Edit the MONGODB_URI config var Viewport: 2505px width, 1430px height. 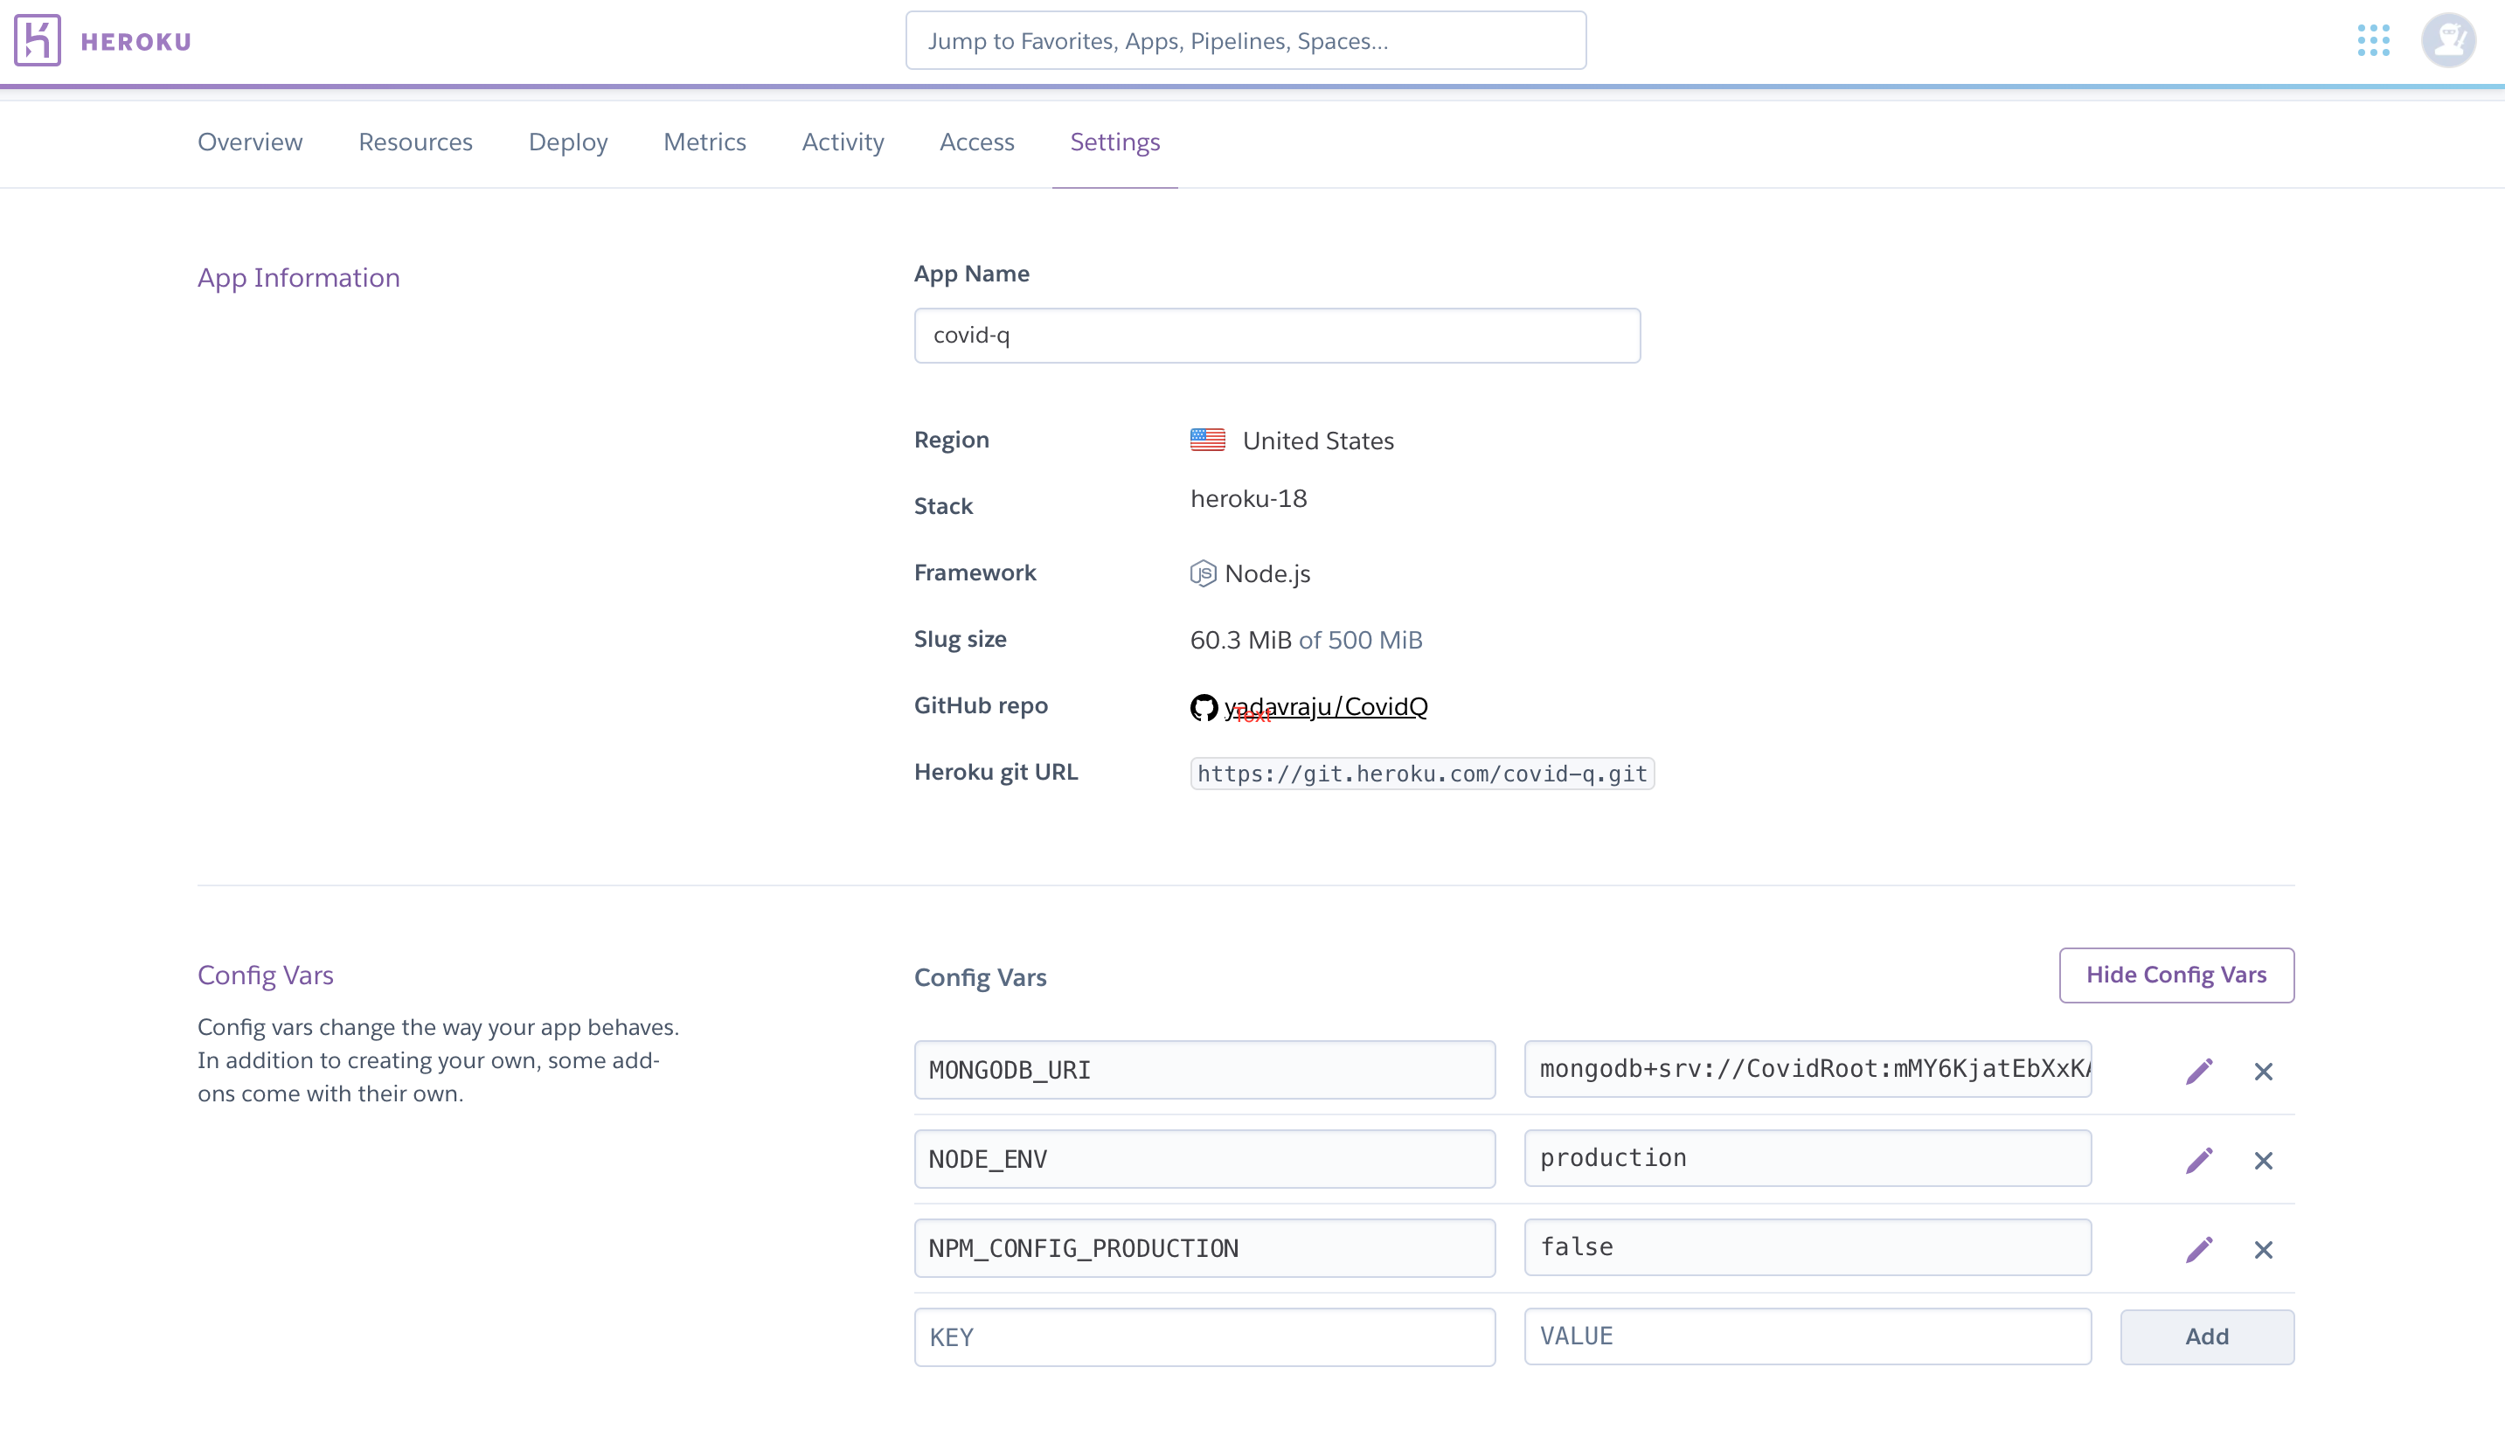point(2200,1071)
